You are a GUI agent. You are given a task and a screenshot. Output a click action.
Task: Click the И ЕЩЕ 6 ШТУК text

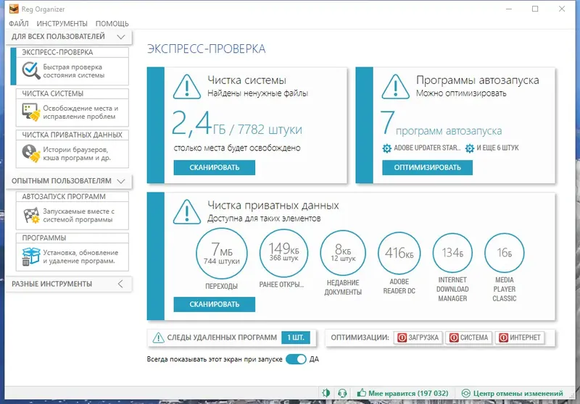[497, 148]
